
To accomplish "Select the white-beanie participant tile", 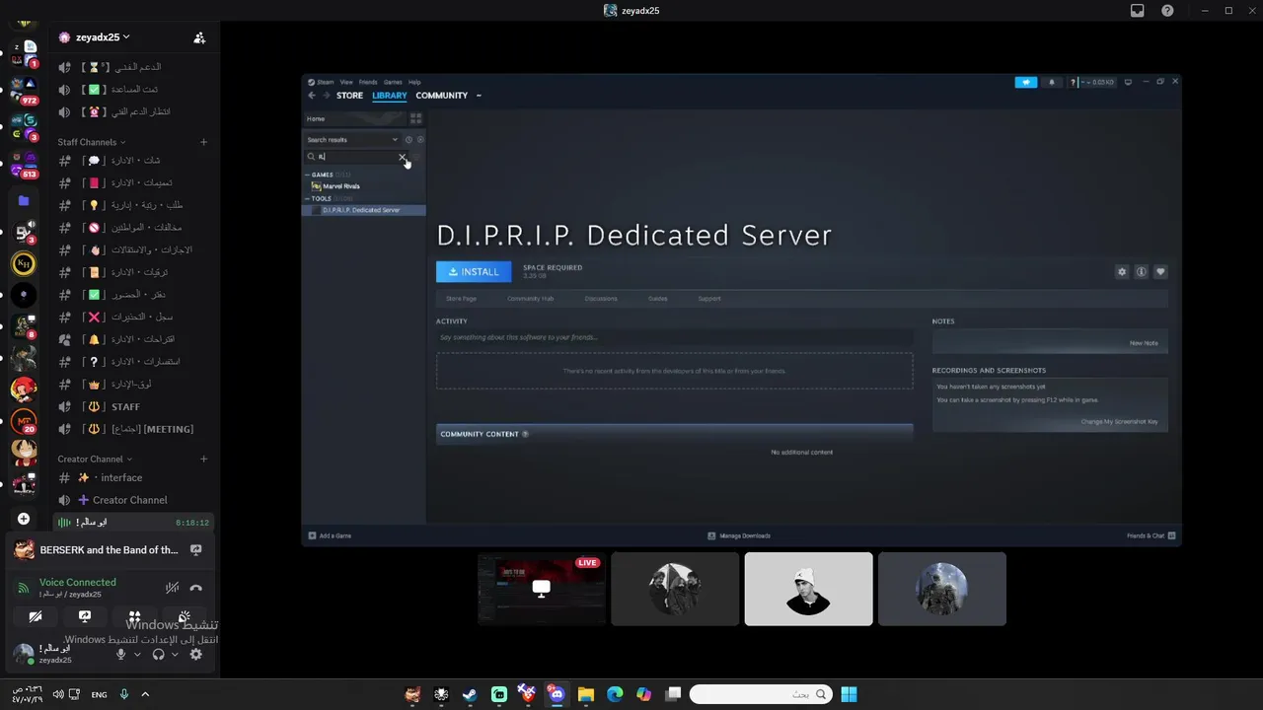I will [808, 589].
